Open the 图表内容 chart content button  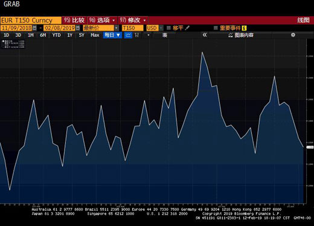[241, 35]
